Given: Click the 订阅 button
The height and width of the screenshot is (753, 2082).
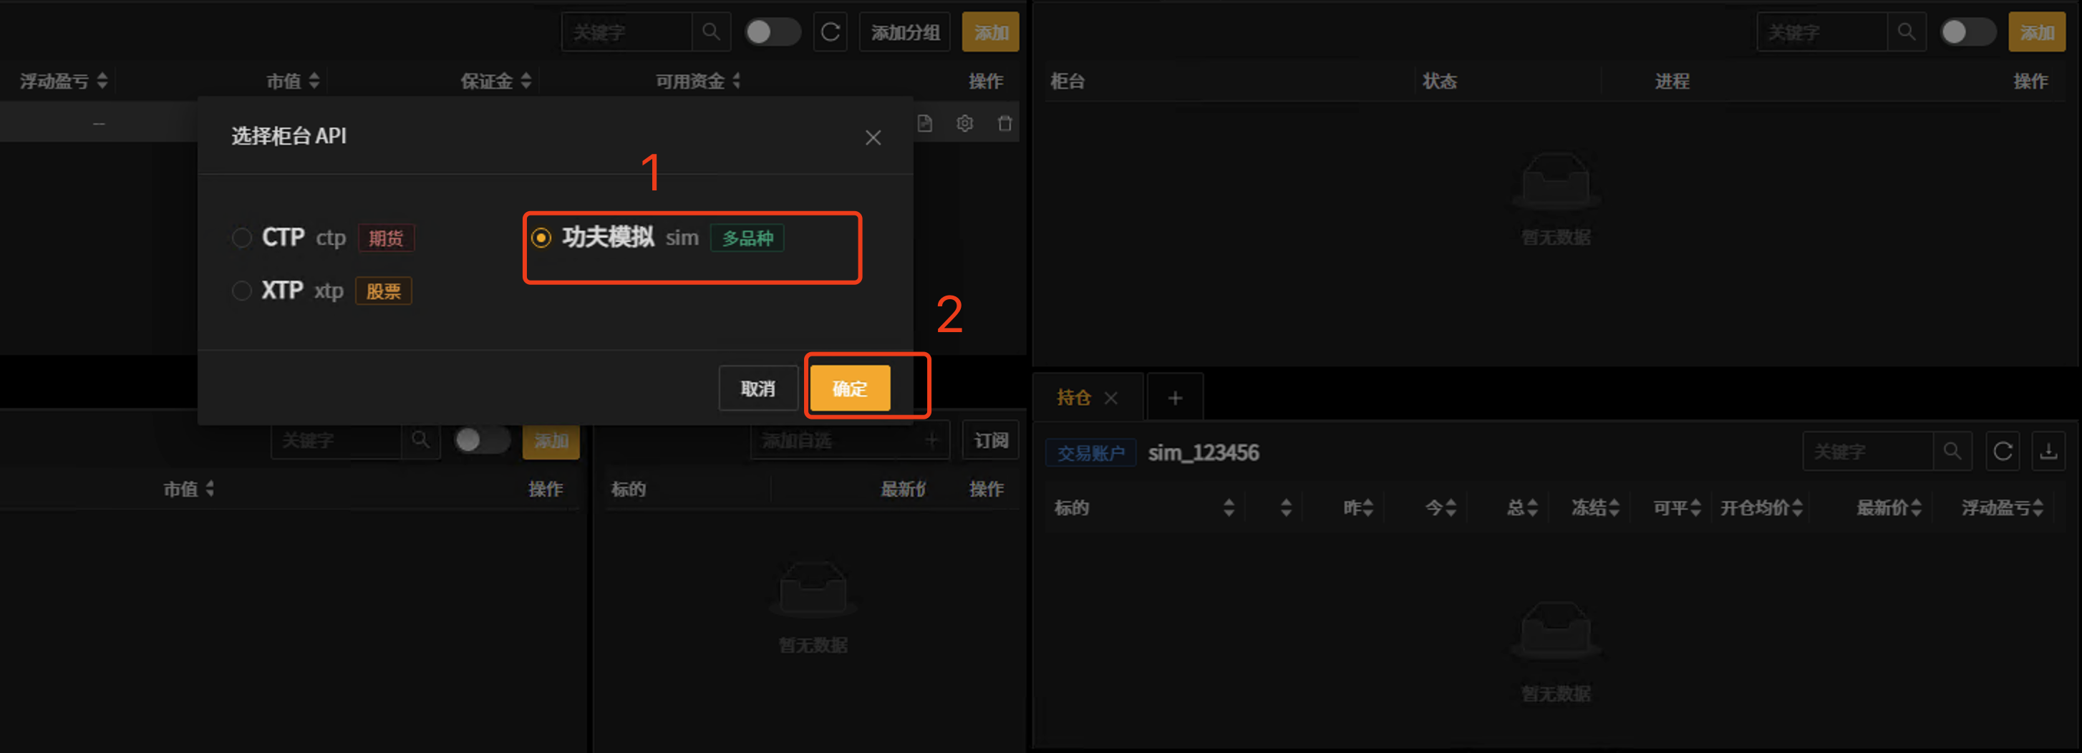Looking at the screenshot, I should (x=990, y=440).
